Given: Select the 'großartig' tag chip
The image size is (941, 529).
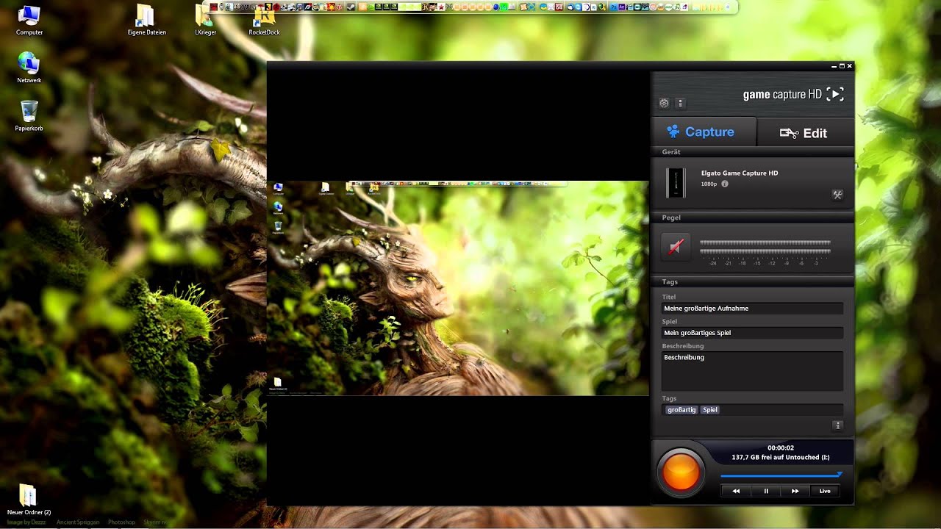Looking at the screenshot, I should point(681,410).
